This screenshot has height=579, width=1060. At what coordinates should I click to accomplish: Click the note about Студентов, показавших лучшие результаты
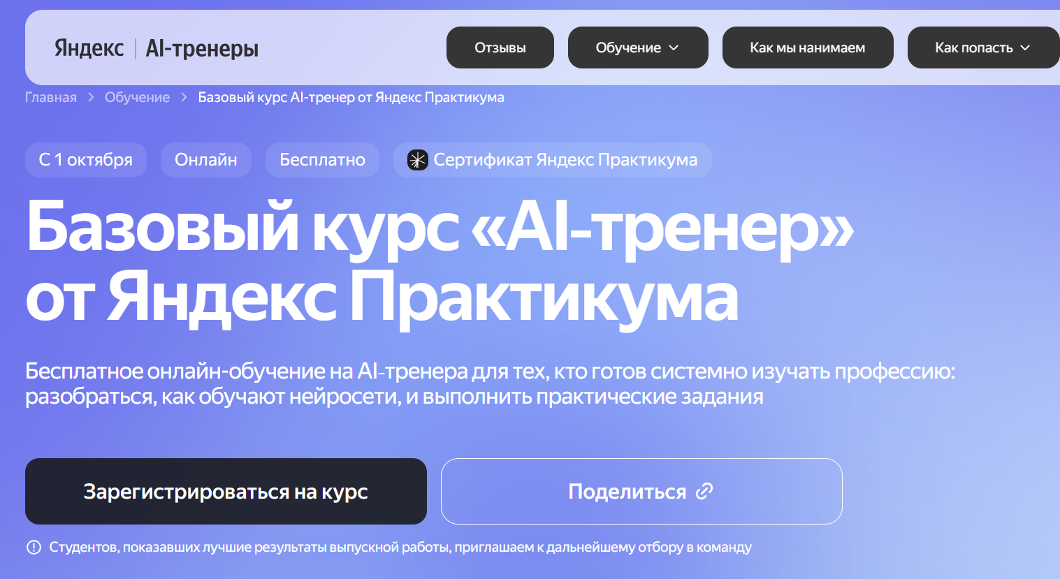click(400, 547)
